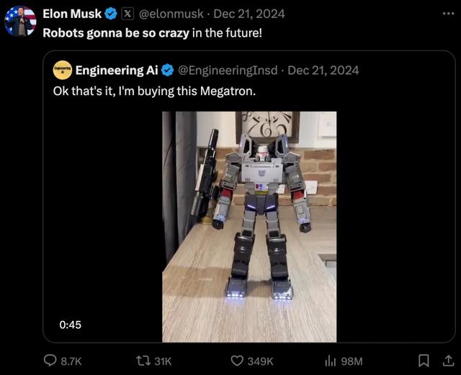This screenshot has width=461, height=375.
Task: Open quoted tweet text about Megatron
Action: click(154, 91)
